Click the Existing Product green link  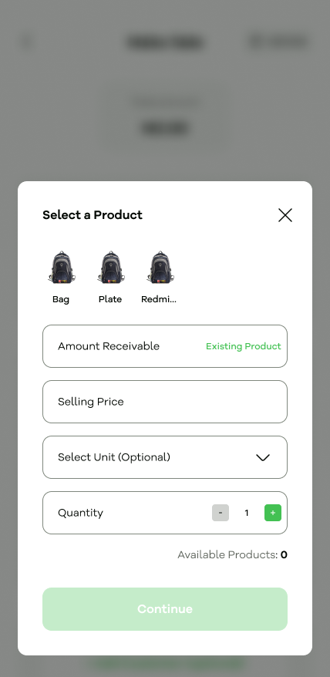click(243, 346)
